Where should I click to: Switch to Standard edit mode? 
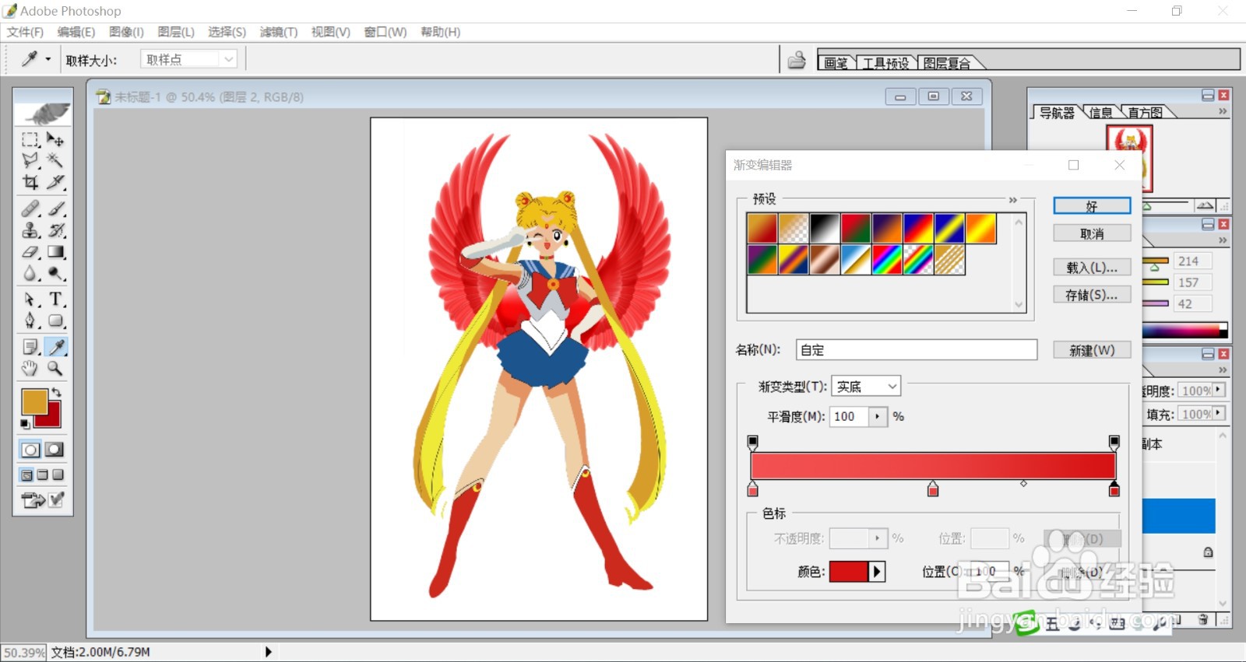[30, 450]
